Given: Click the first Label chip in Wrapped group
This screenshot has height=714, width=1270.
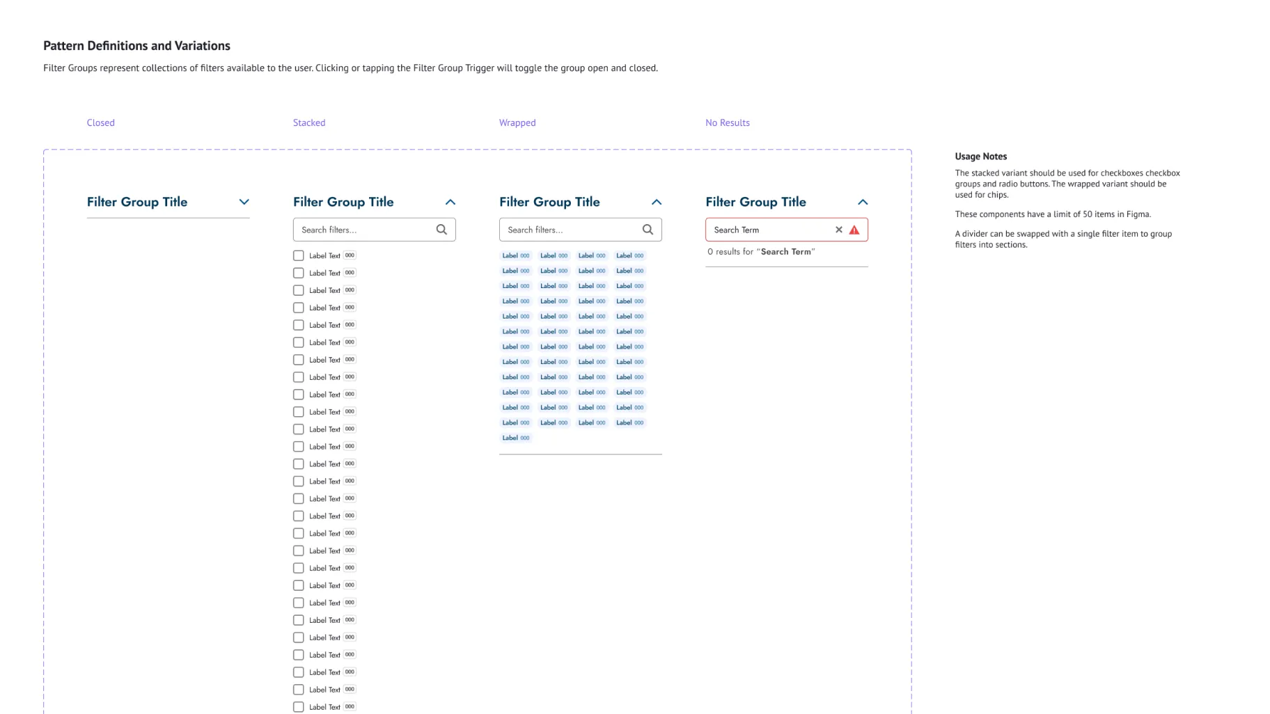Looking at the screenshot, I should tap(516, 255).
